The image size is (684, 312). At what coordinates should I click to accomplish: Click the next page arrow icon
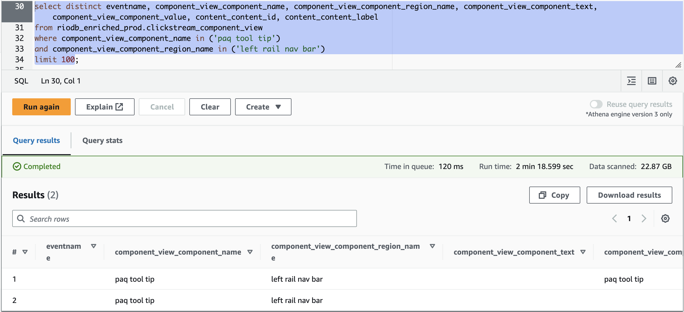[644, 218]
